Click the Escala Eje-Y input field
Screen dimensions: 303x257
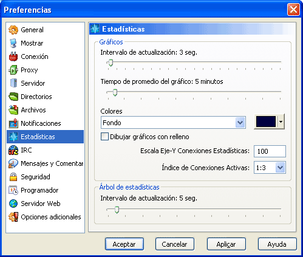coord(270,151)
